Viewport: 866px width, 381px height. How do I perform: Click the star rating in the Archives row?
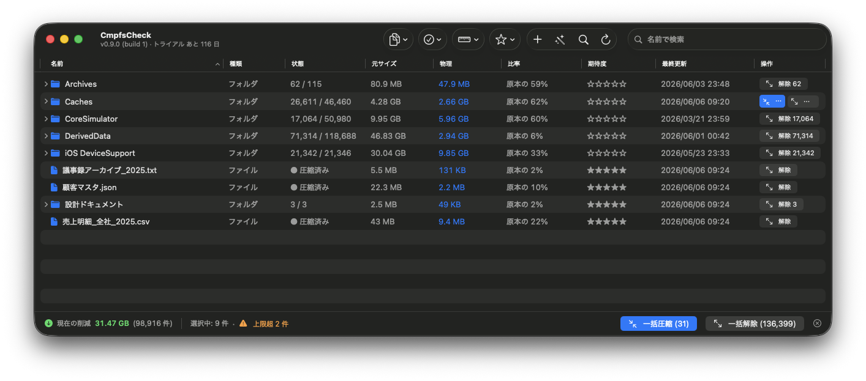click(x=606, y=84)
